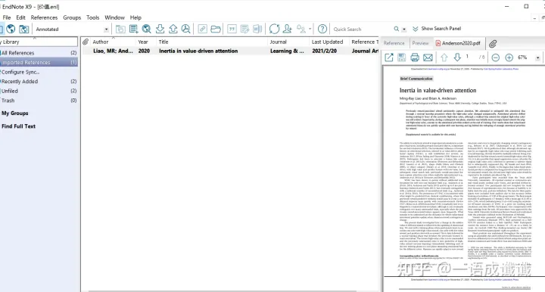Click the sync library icon

point(274,30)
